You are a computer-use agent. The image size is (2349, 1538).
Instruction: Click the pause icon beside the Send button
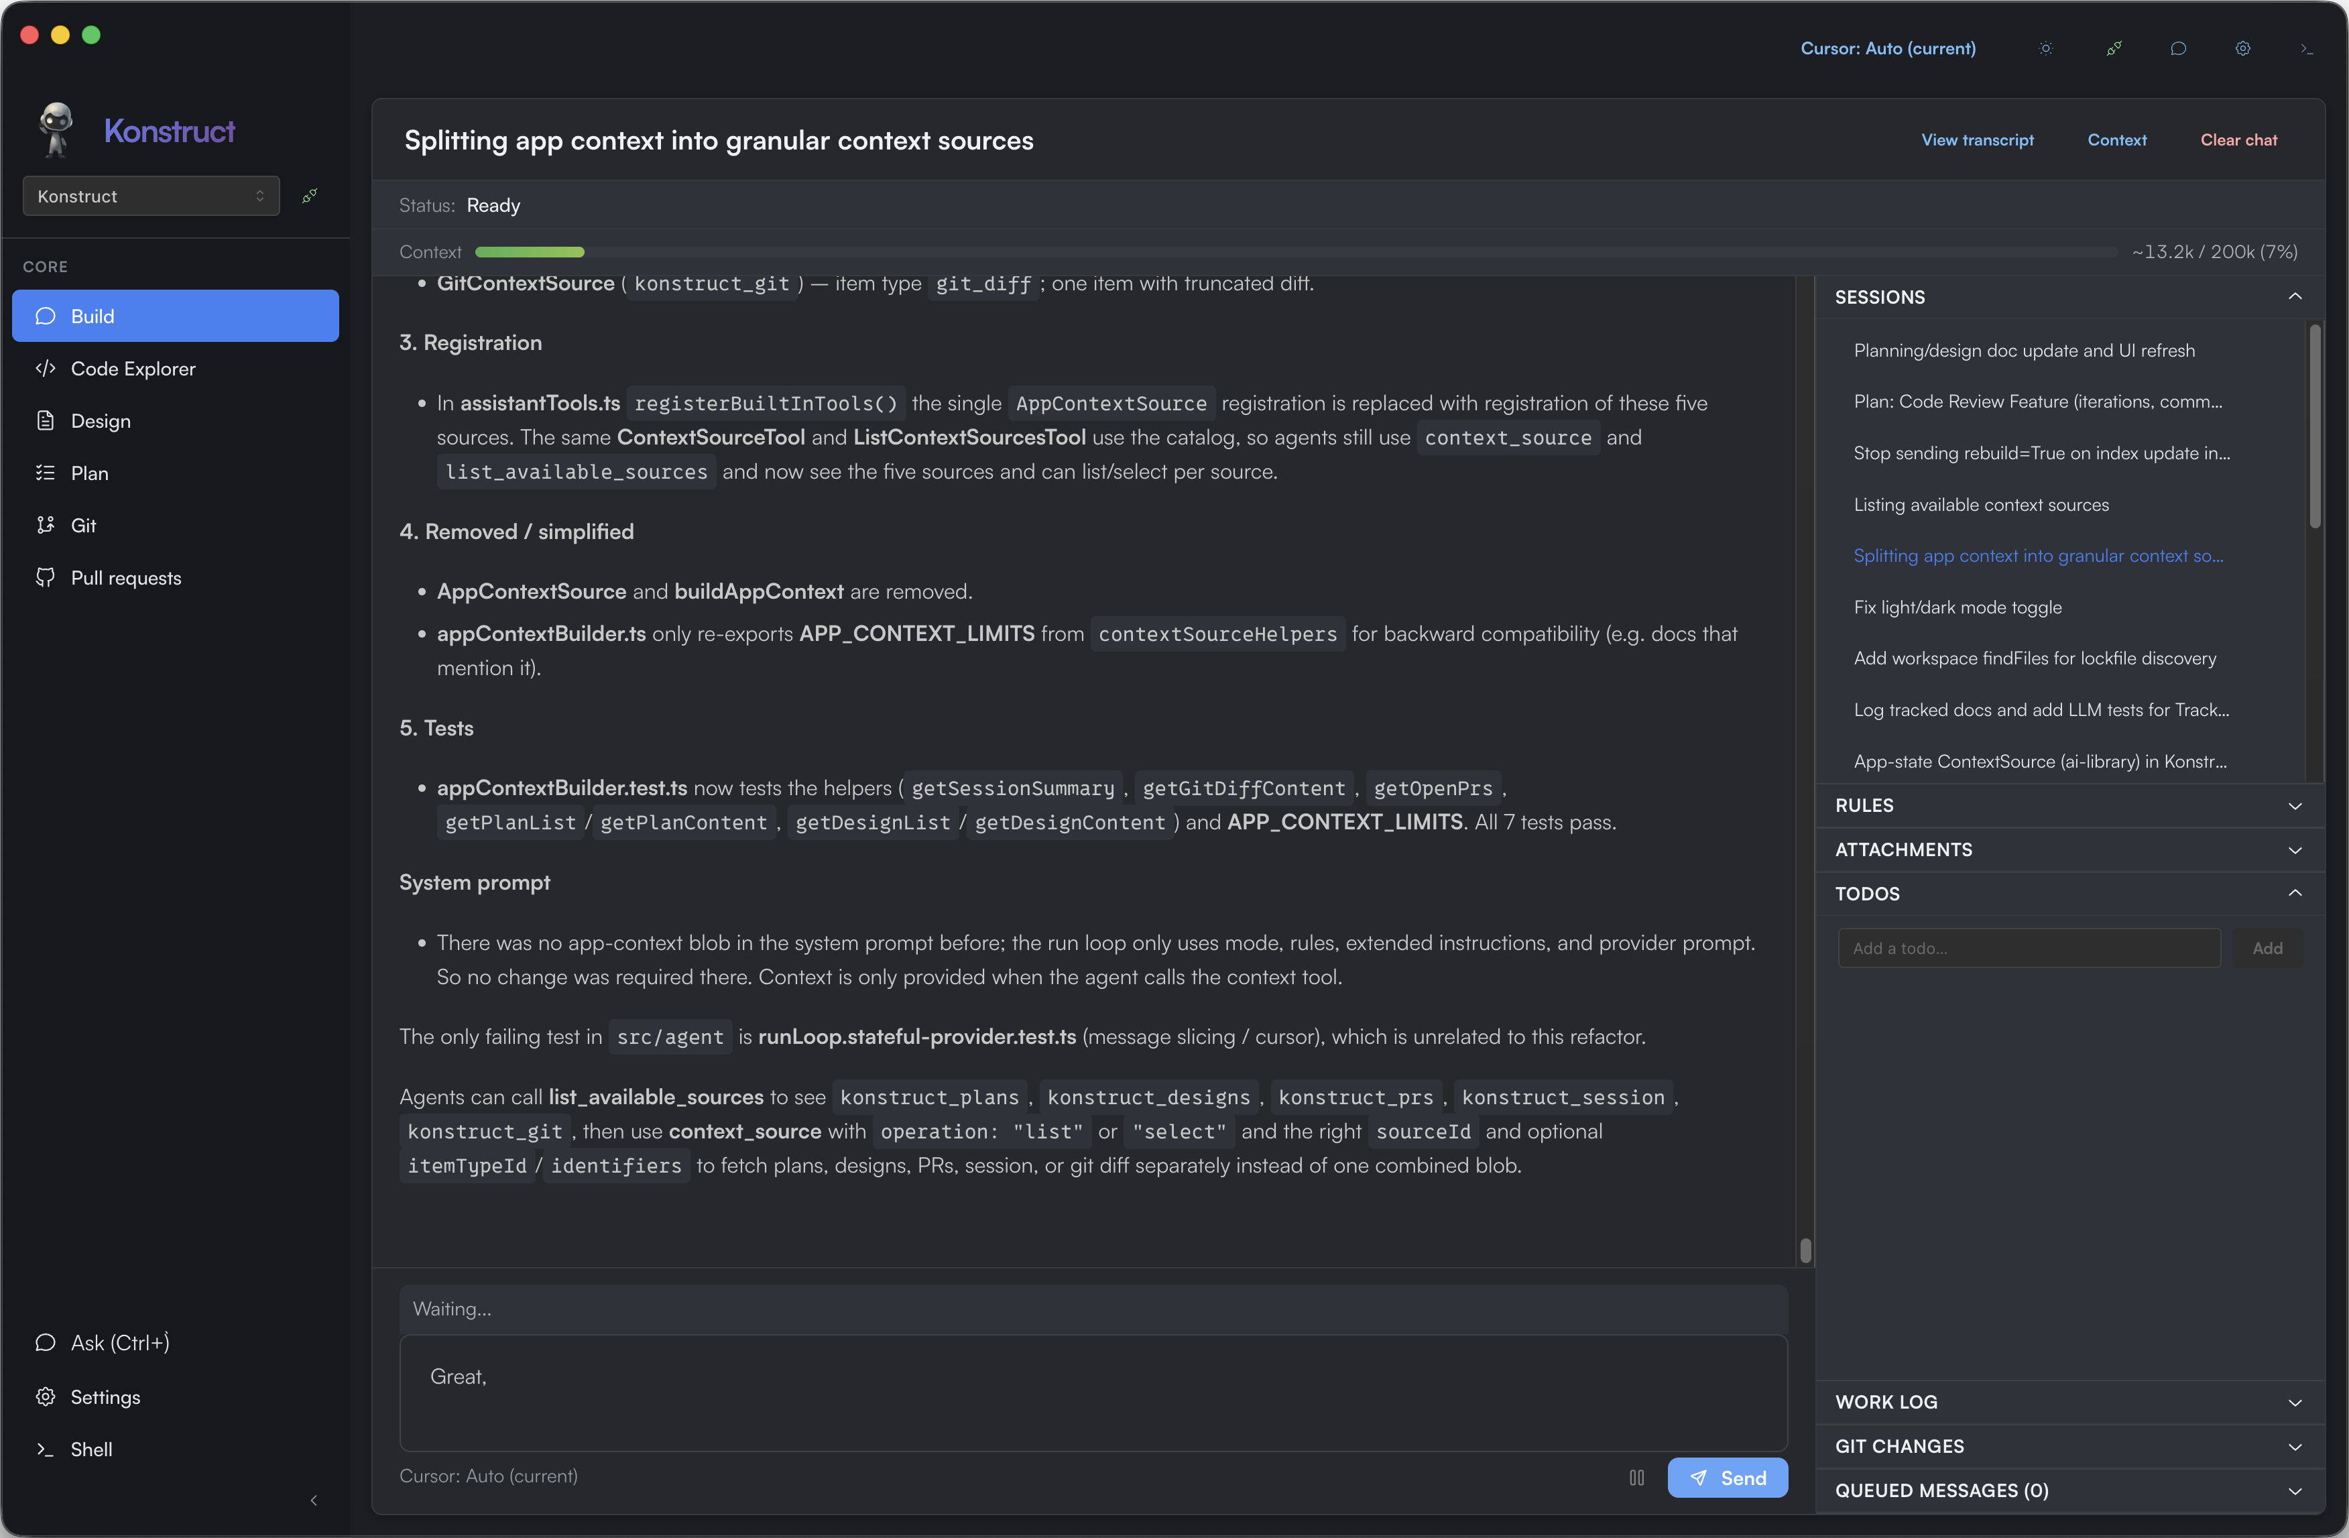coord(1636,1478)
